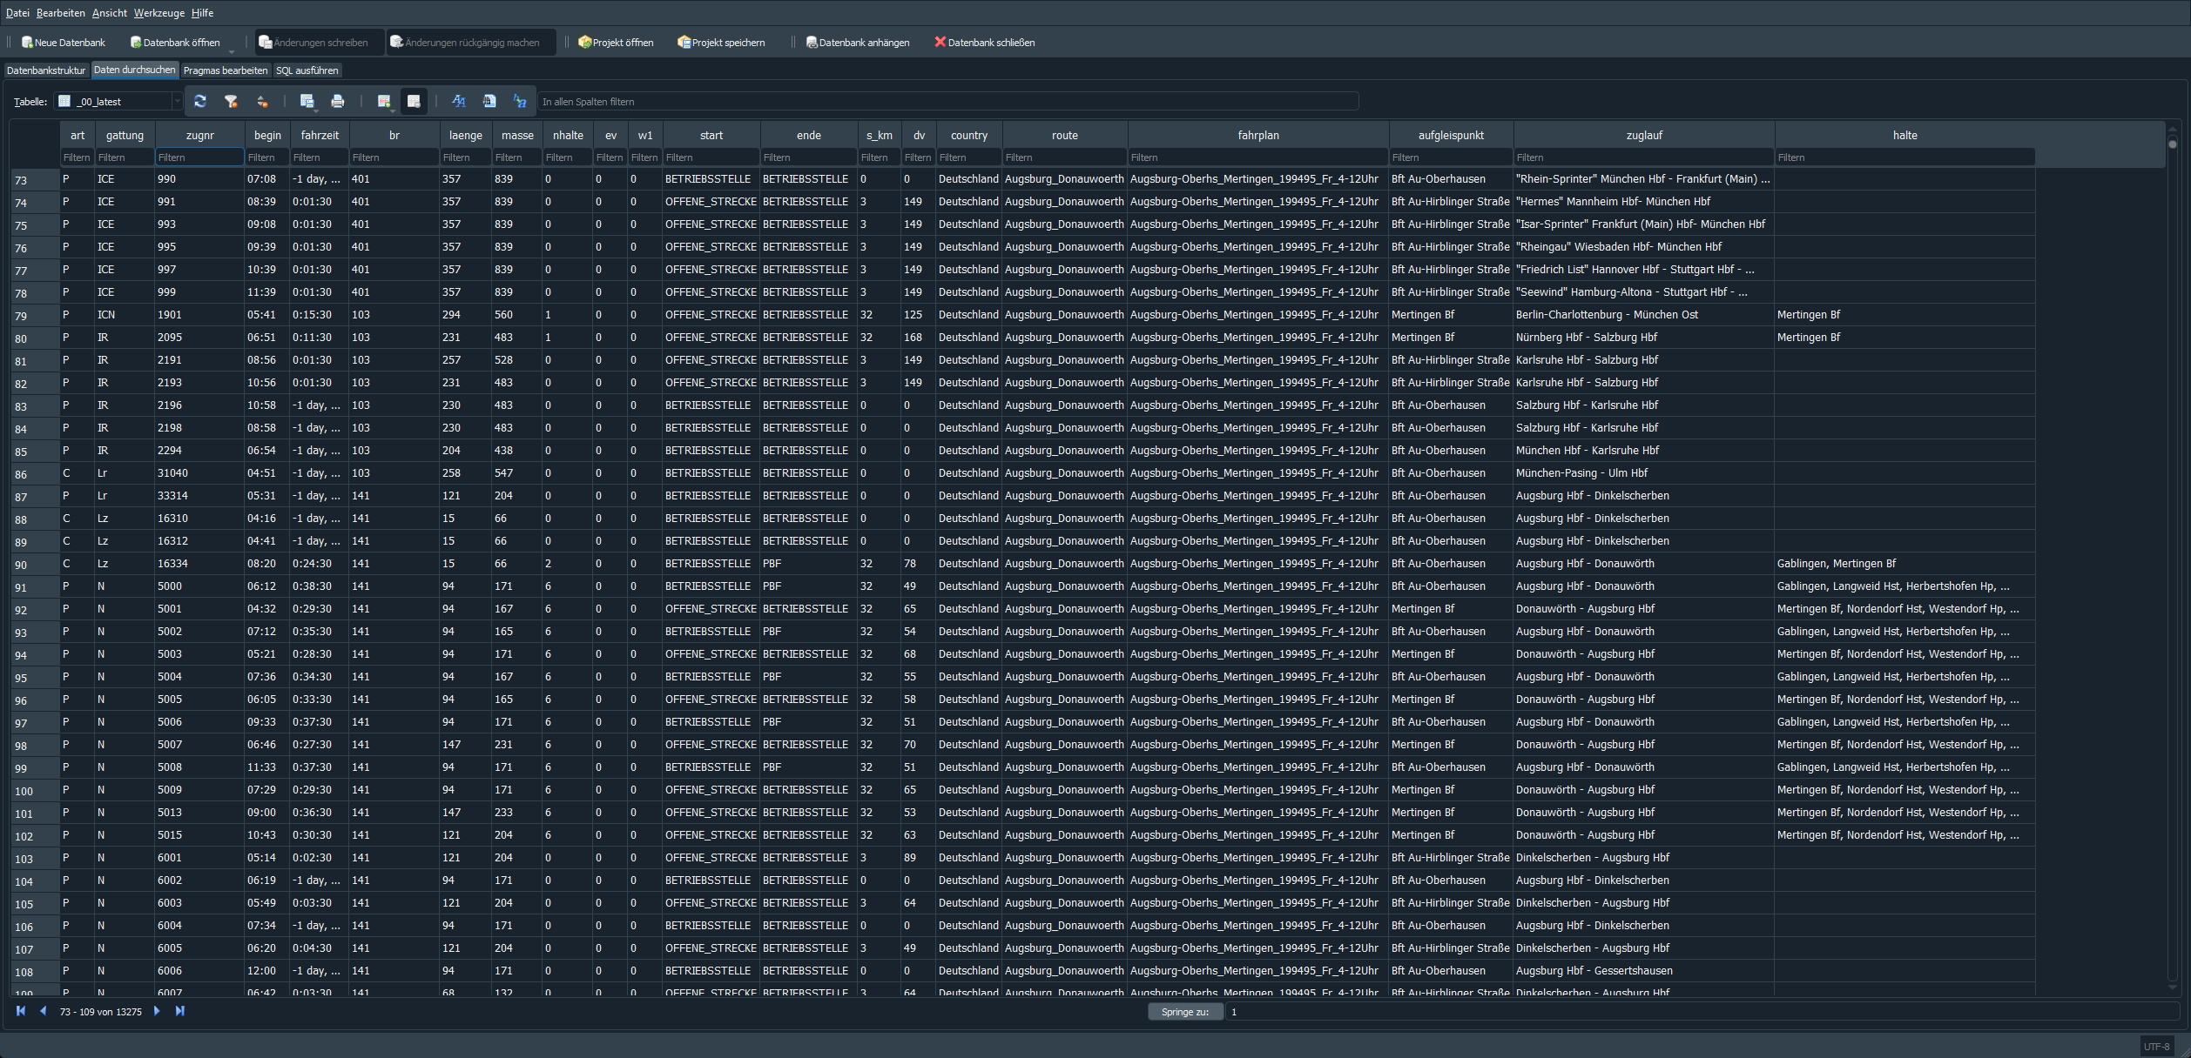The width and height of the screenshot is (2191, 1058).
Task: Open the Werkzeuge menu
Action: 159,13
